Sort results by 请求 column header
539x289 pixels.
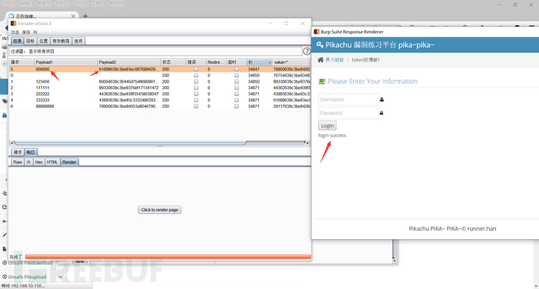tap(22, 62)
